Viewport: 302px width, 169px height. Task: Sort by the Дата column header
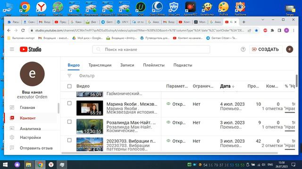[227, 86]
